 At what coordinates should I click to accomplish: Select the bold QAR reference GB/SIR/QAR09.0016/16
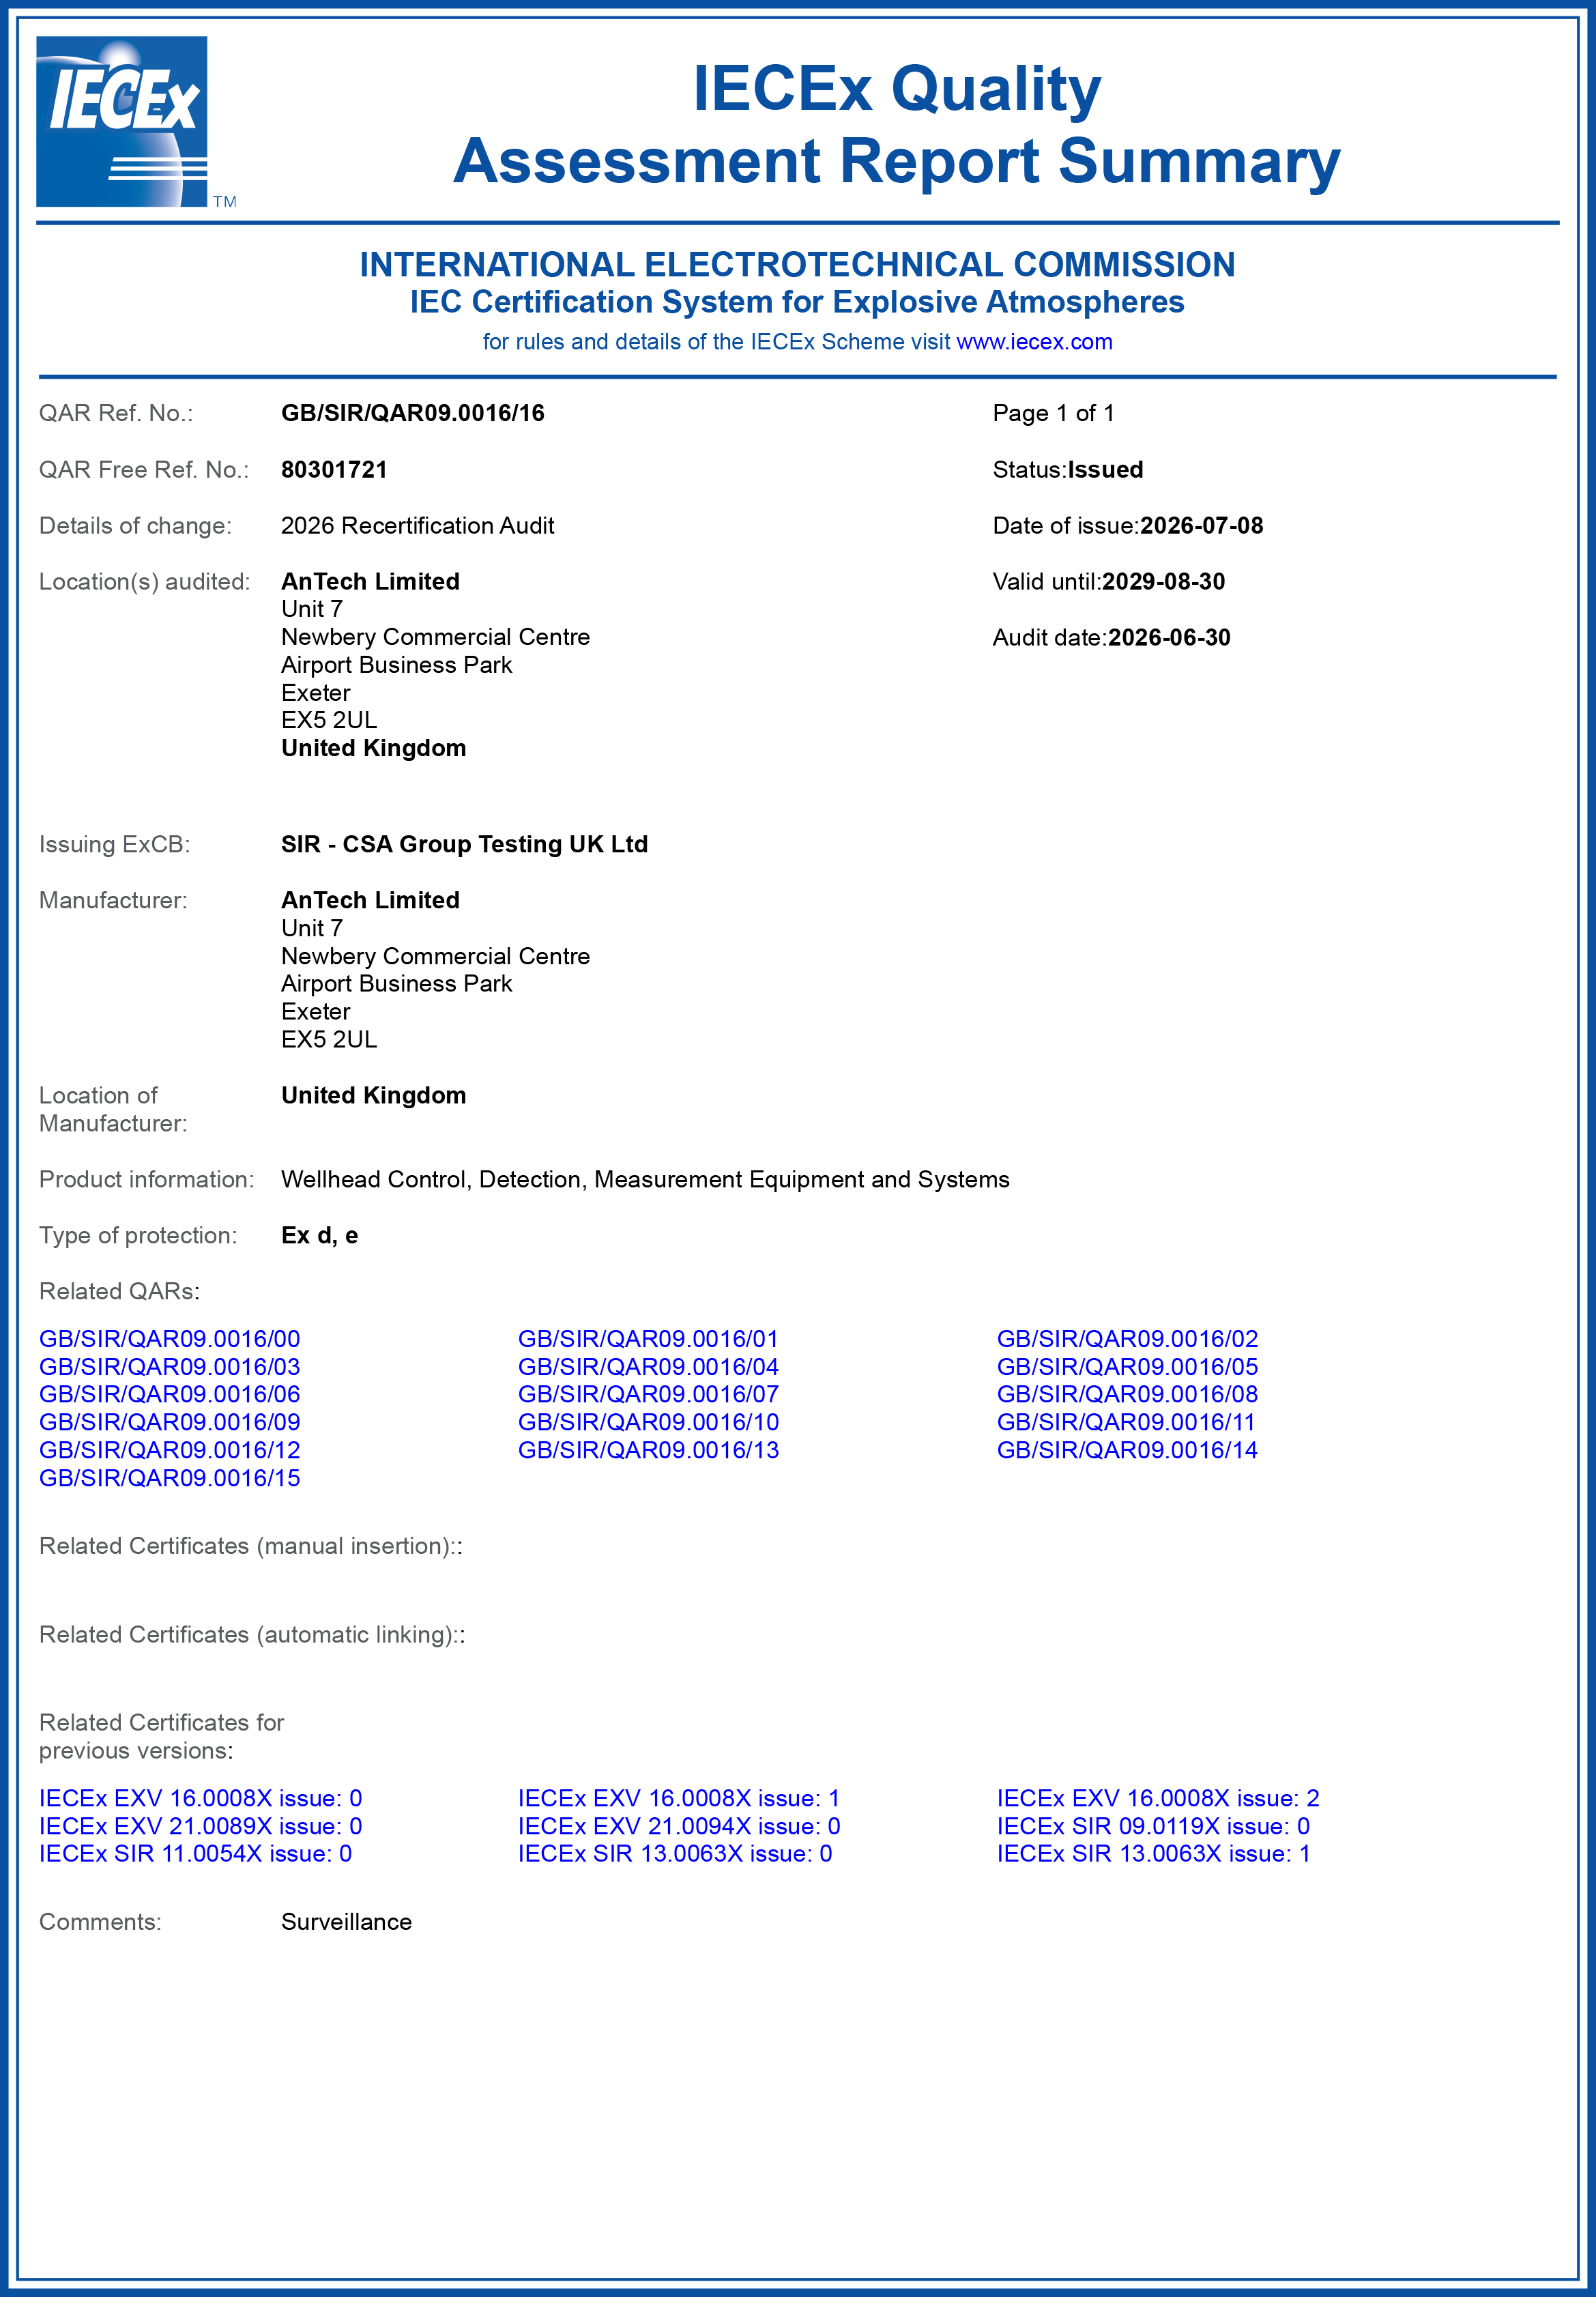coord(413,413)
